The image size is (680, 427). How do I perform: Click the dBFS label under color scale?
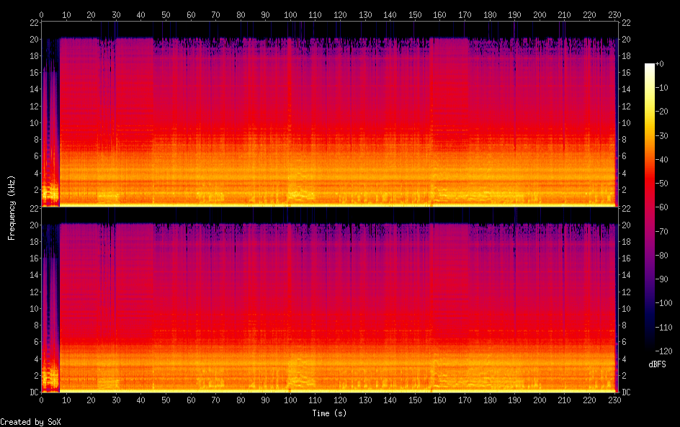tap(656, 364)
